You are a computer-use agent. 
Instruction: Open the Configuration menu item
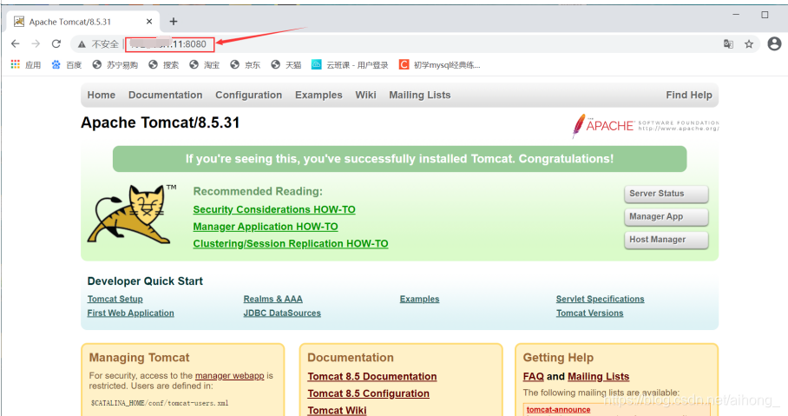249,95
